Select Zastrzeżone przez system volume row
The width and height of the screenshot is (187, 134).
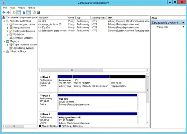tap(94, 31)
